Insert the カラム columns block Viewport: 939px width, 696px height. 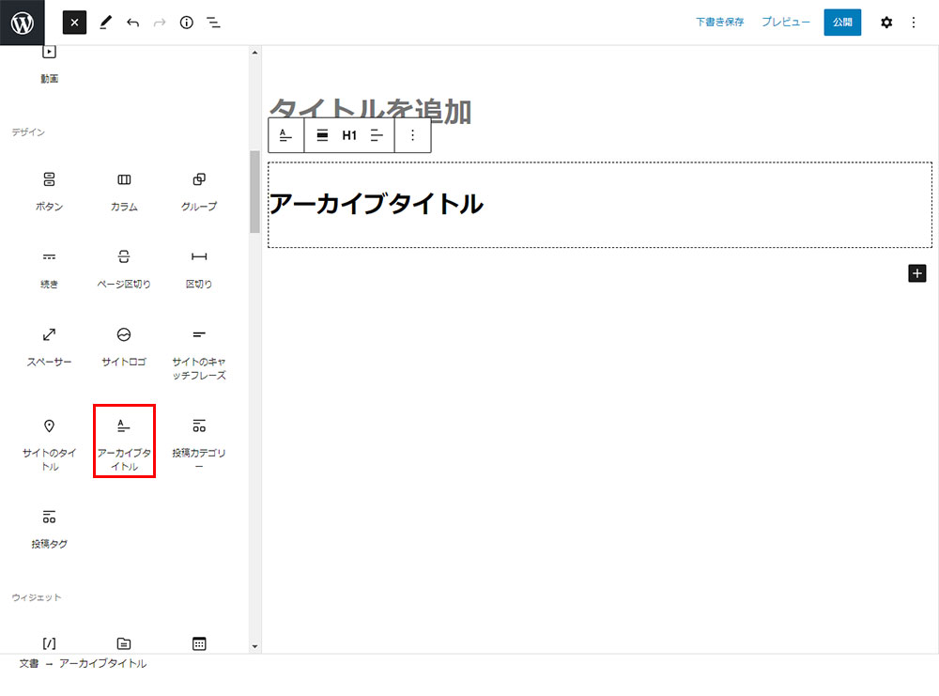tap(124, 190)
